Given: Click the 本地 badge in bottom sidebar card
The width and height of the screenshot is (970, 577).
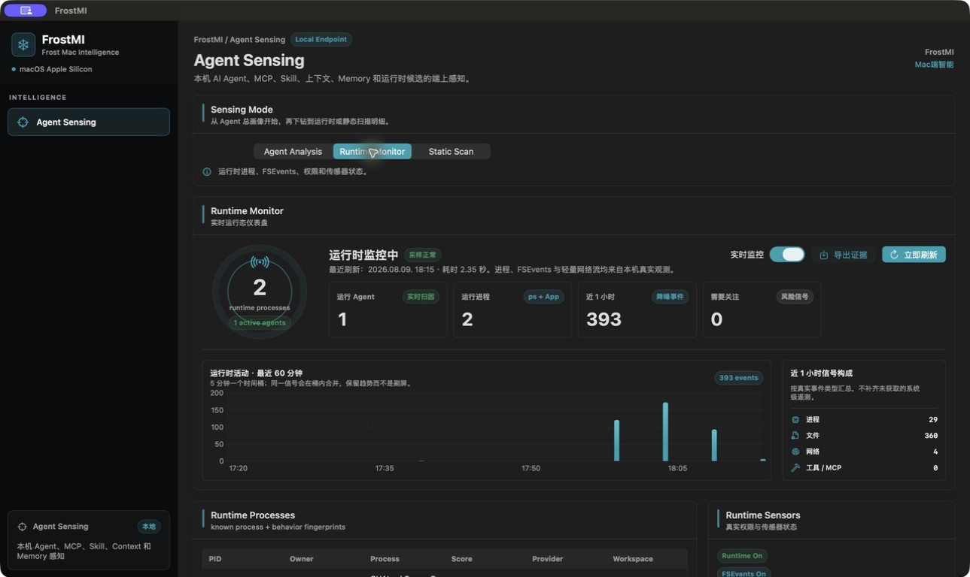Looking at the screenshot, I should 149,527.
